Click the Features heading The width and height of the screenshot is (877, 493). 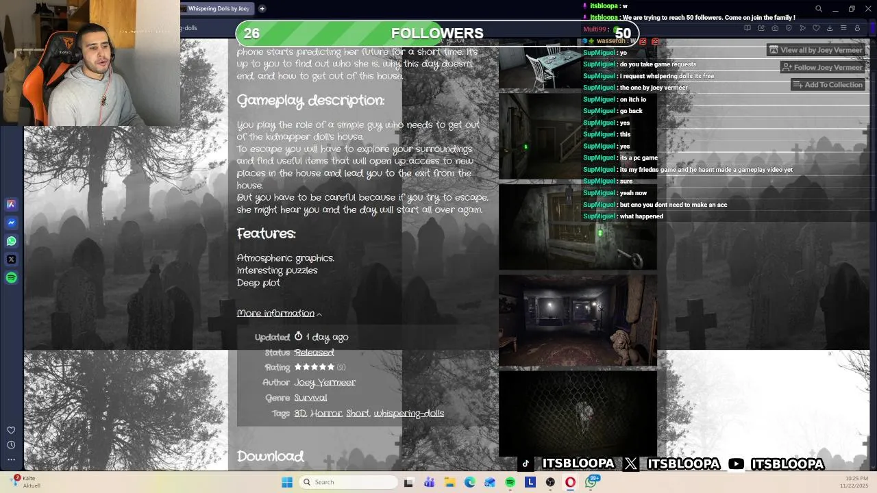point(266,234)
